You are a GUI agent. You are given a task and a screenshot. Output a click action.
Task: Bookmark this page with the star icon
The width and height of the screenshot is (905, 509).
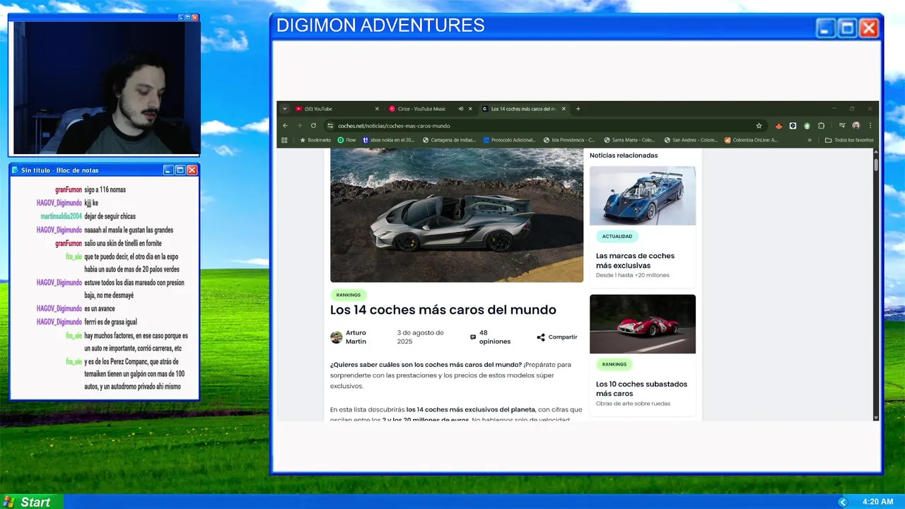click(759, 126)
